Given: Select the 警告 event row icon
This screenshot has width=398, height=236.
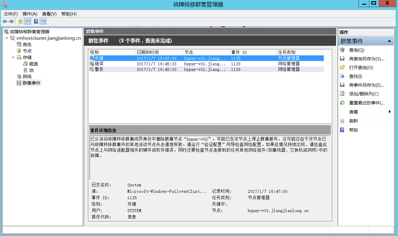Looking at the screenshot, I should (x=92, y=69).
